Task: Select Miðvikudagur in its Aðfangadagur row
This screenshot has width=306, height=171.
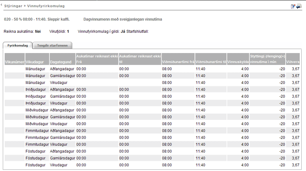Action: tap(37, 110)
